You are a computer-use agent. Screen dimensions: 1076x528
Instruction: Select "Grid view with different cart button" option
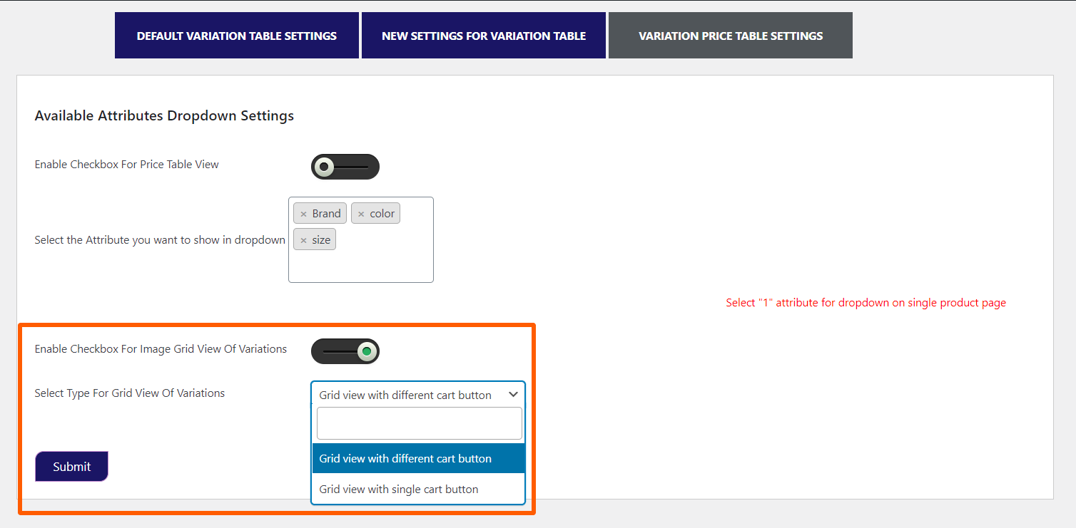pos(405,458)
